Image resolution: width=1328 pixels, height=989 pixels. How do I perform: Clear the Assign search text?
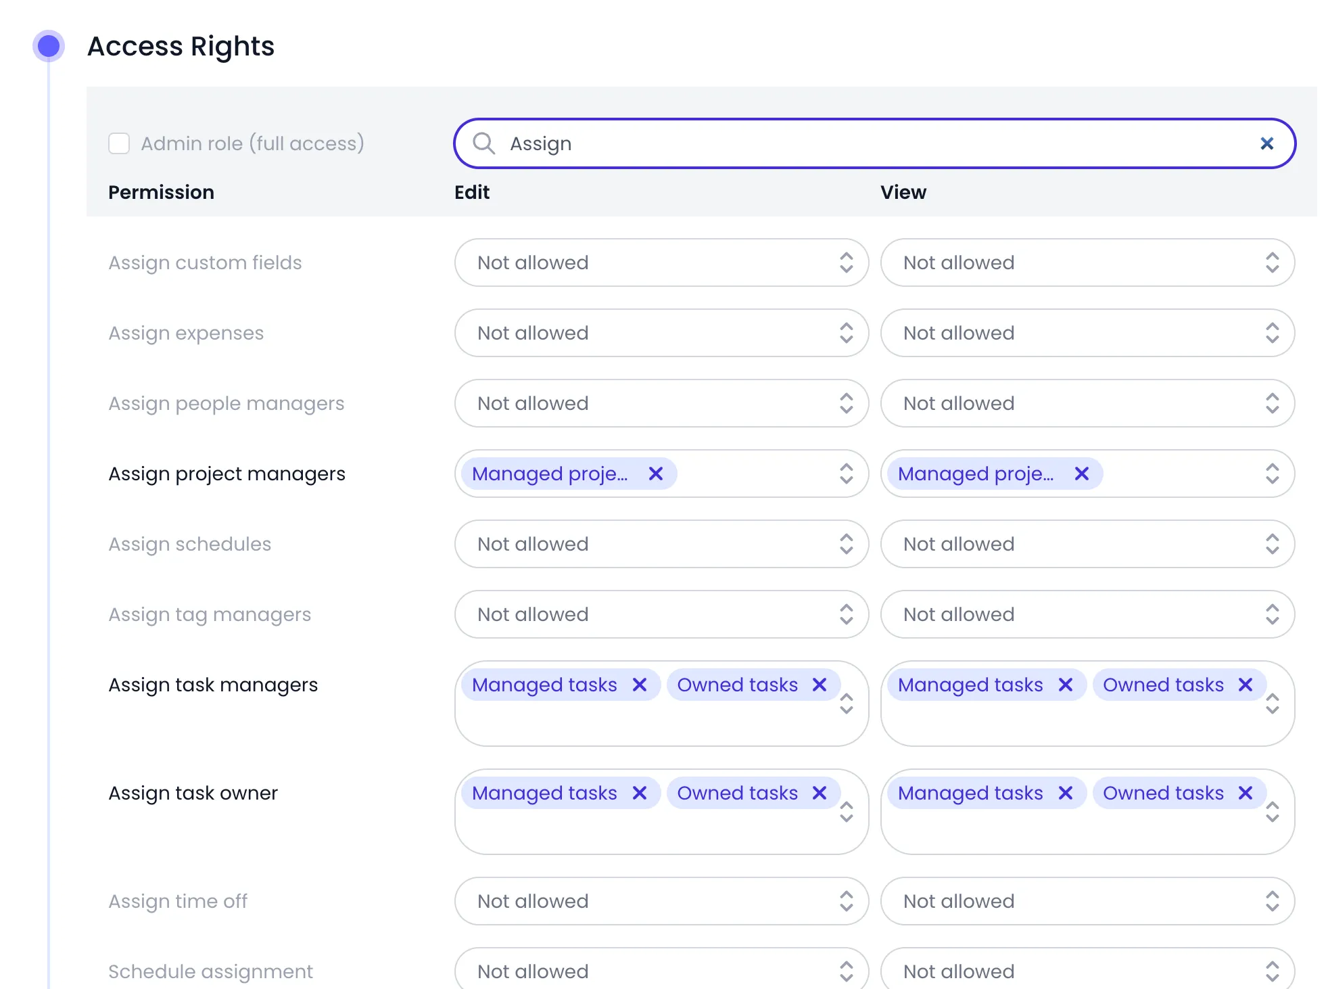point(1266,143)
